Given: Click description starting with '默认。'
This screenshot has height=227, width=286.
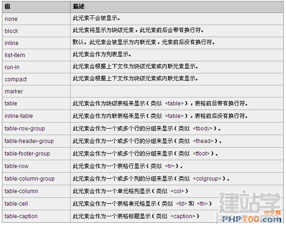Looking at the screenshot, I should click(x=143, y=42).
